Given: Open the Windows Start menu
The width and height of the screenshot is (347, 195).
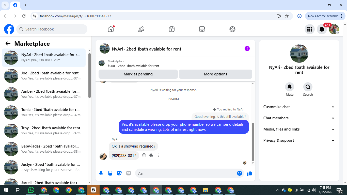Looking at the screenshot, I should [x=6, y=190].
